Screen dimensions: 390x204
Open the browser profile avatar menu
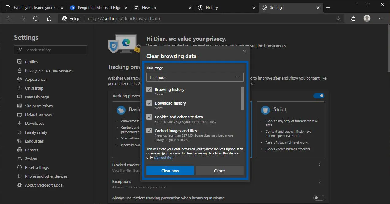pos(366,18)
